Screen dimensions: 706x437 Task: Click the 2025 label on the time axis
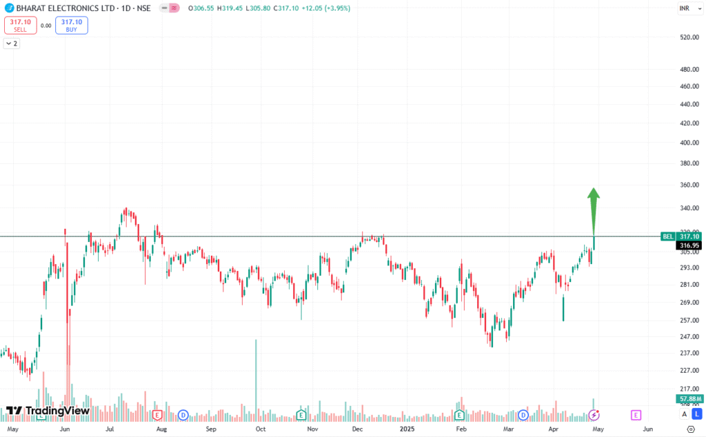coord(407,429)
